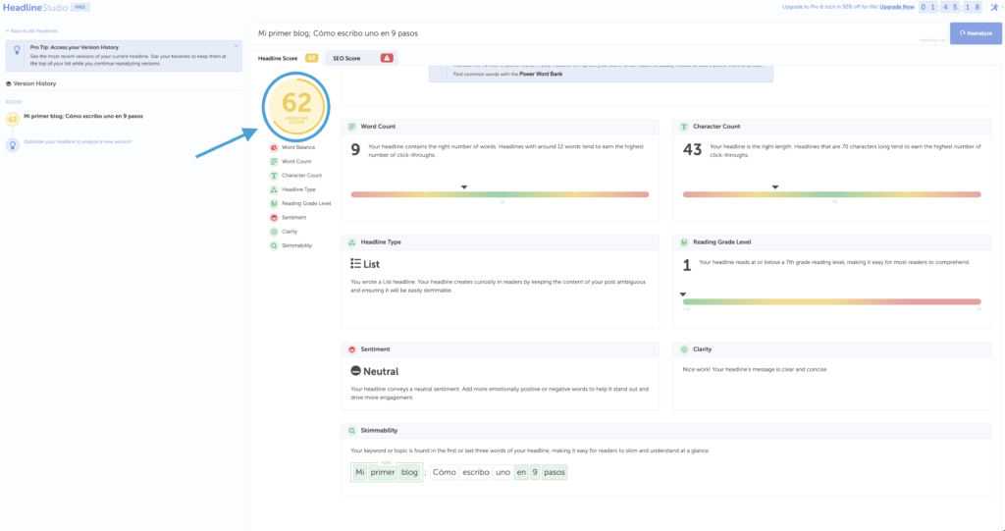The image size is (1005, 531).
Task: Open the Power Word Bank link
Action: coord(543,74)
